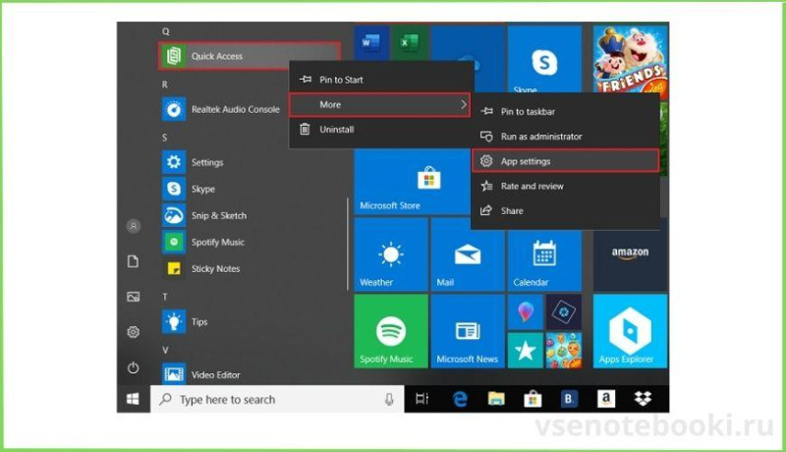Click the letter V section header
Screen dimensions: 786x452
tap(165, 350)
